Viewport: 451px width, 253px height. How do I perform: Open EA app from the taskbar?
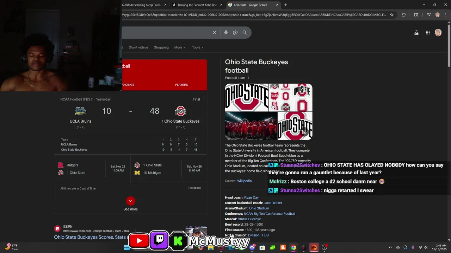click(x=314, y=247)
